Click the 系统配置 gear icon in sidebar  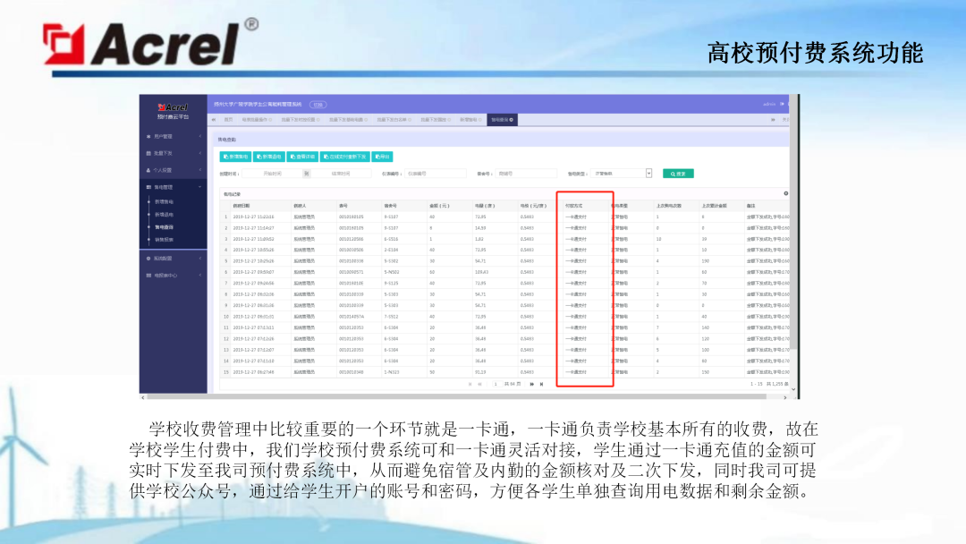[x=148, y=259]
